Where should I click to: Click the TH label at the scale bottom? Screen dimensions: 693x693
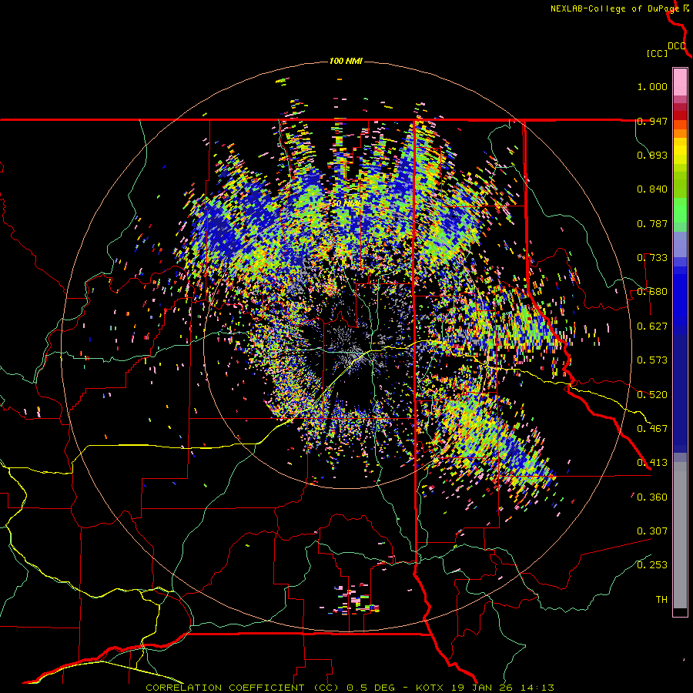point(661,600)
